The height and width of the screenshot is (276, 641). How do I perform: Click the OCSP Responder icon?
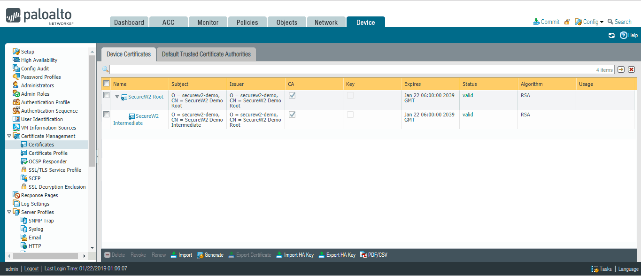24,161
